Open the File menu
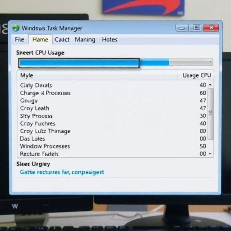Screen dimensions: 231x231 point(19,40)
